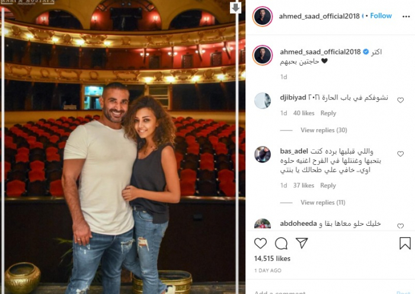Open the header profile picture of ahmed_saad_official2018
Viewport: 415px width, 294px height.
click(x=262, y=17)
